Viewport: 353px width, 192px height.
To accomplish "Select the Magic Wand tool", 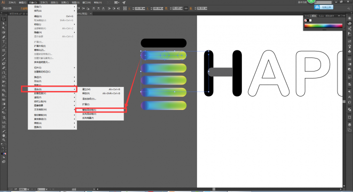I will coord(4,28).
